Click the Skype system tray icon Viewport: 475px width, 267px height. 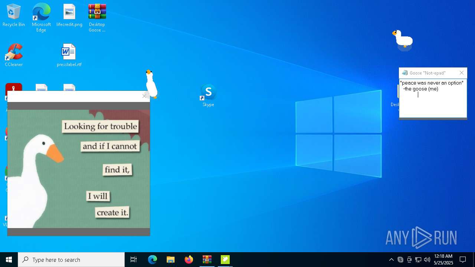(400, 260)
